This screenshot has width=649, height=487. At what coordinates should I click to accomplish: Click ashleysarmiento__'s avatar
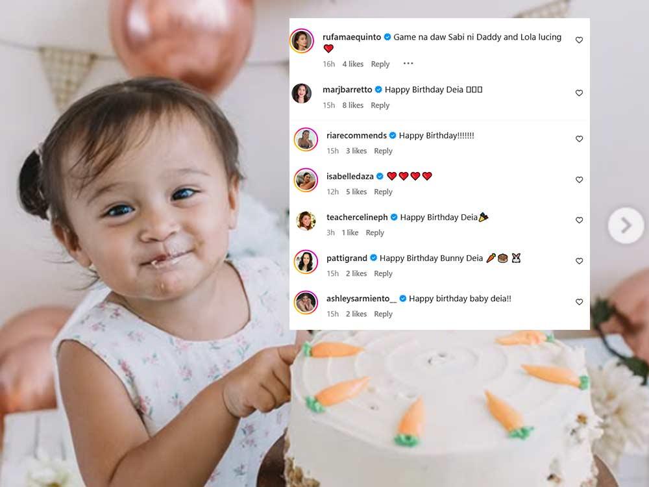(306, 302)
